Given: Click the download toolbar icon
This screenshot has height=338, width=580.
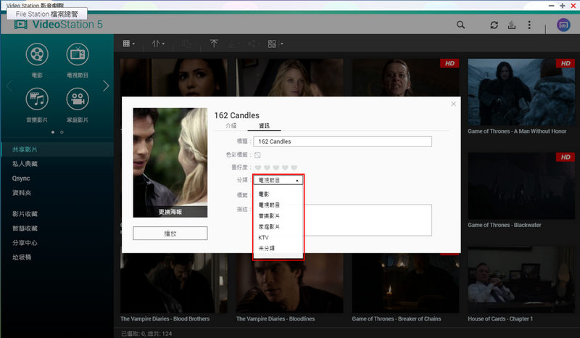Looking at the screenshot, I should [x=232, y=44].
